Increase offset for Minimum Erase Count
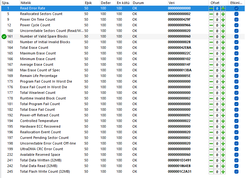The image size is (246, 178). [x=223, y=59]
